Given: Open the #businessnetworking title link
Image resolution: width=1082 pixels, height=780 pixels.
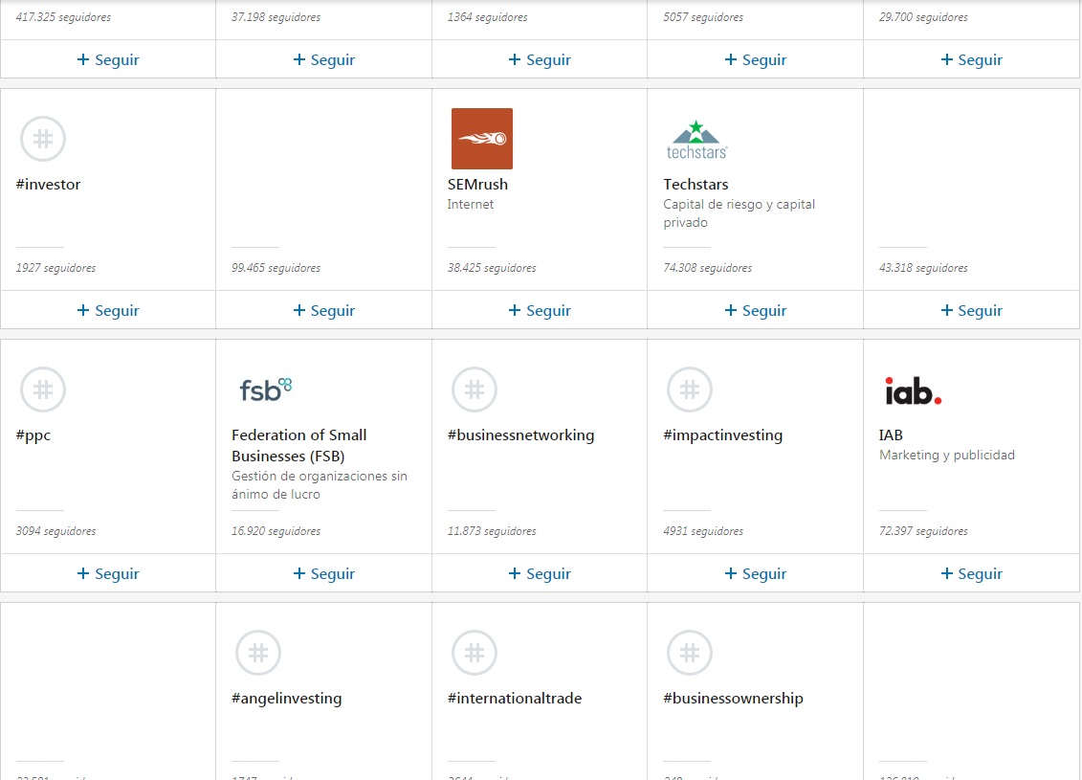Looking at the screenshot, I should point(521,435).
